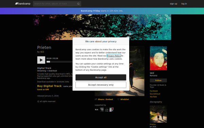The height and width of the screenshot is (128, 204).
Task: Open the first supporter avatar
Action: pos(97,110)
